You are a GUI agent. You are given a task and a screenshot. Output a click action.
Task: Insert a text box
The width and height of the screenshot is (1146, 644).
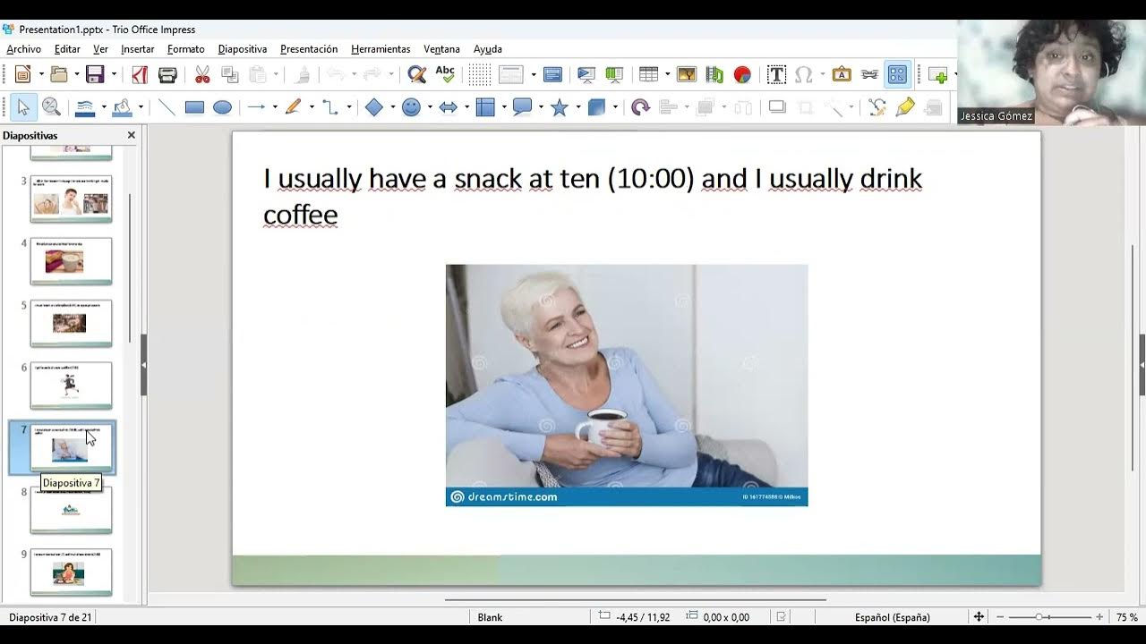(776, 75)
